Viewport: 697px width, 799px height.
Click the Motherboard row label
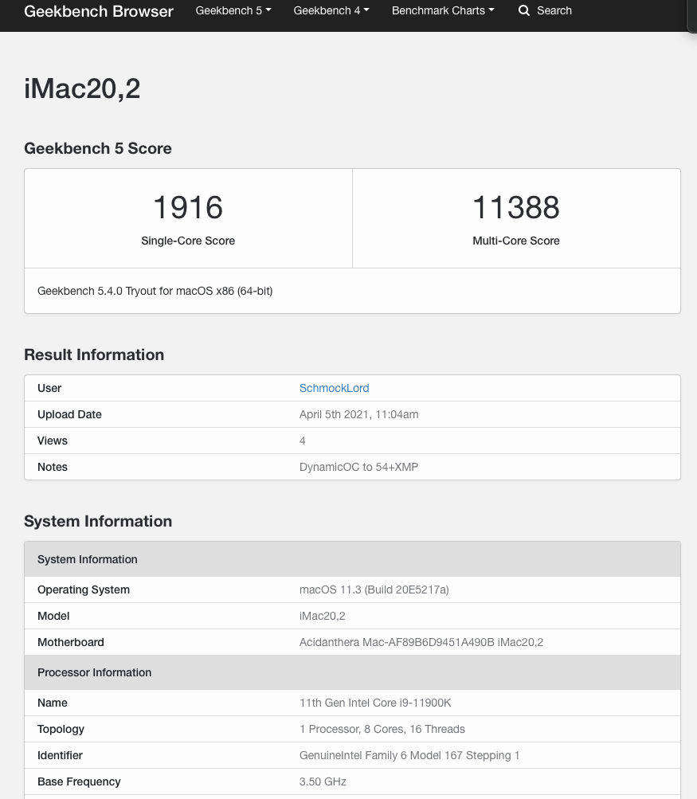tap(71, 642)
